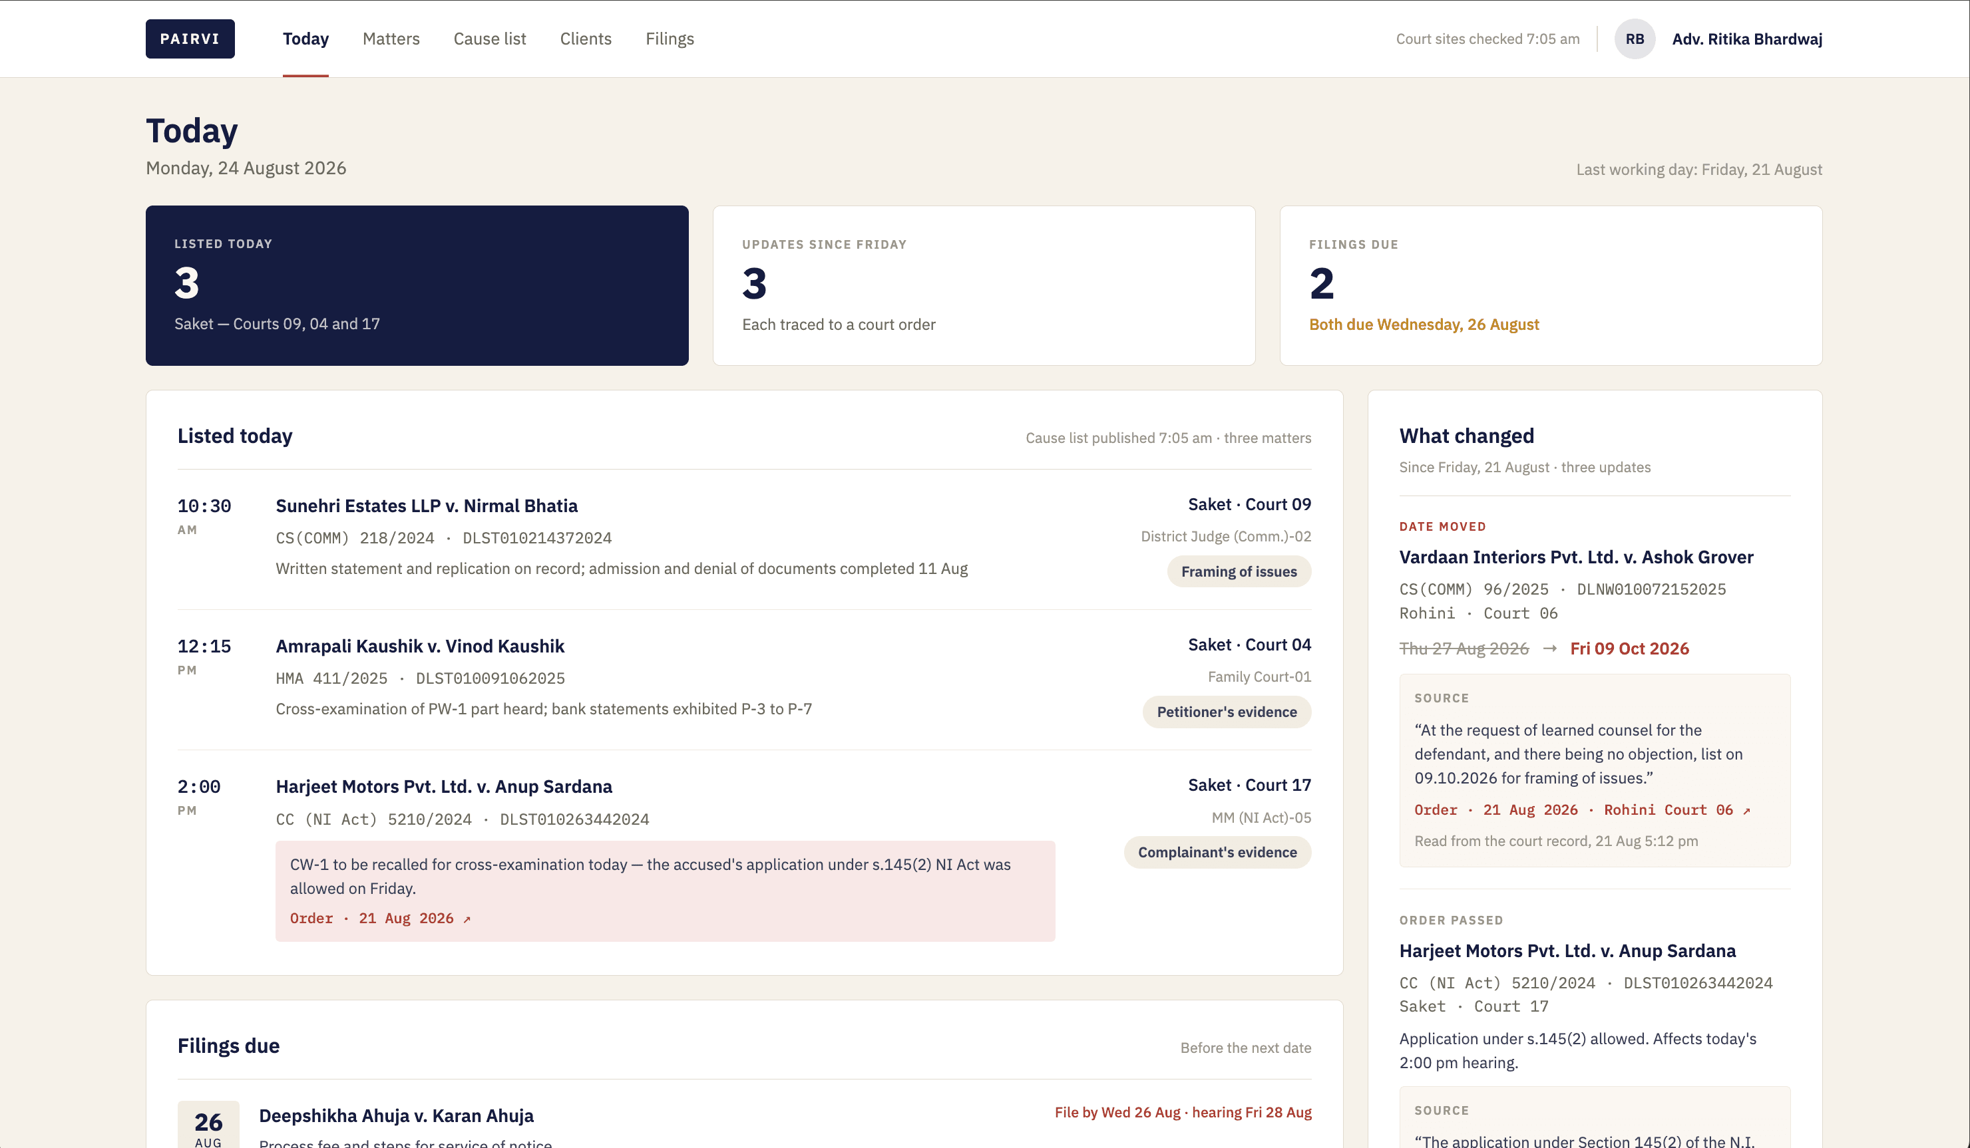1970x1148 pixels.
Task: Click the Adv. Ritika Bhardwaj name
Action: (x=1747, y=39)
